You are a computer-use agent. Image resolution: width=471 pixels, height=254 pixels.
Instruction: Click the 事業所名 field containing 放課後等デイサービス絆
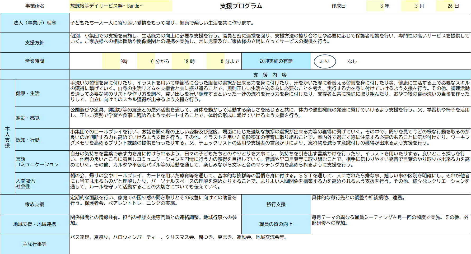pos(120,6)
